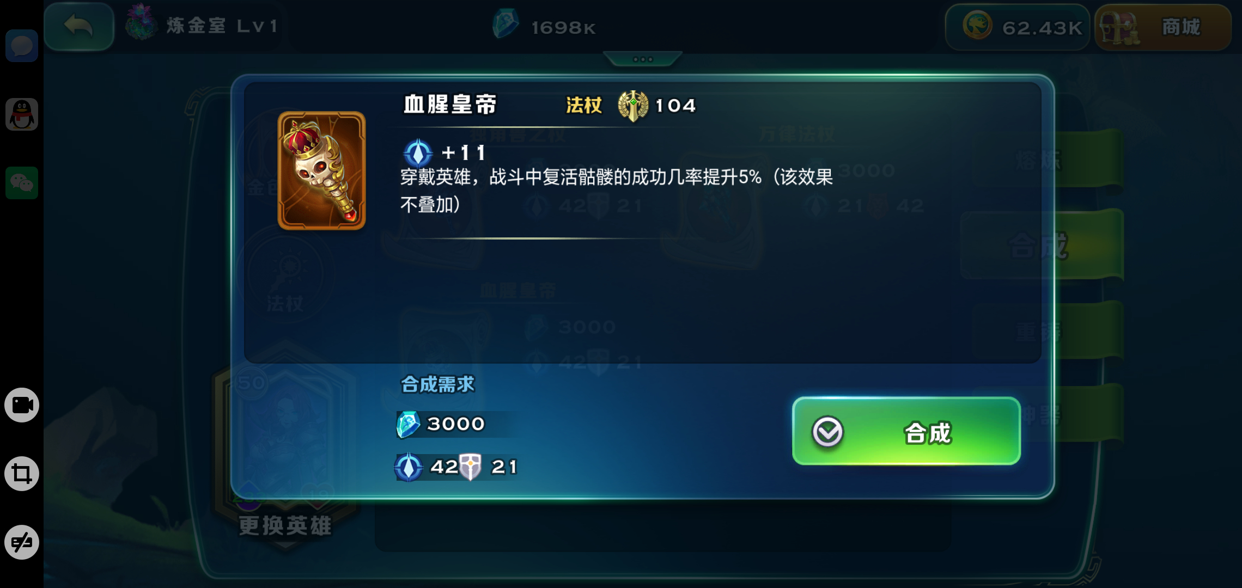Open the WeChat sidebar icon

[22, 183]
